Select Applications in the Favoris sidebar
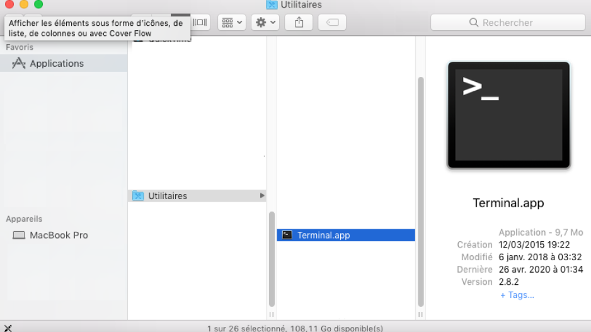591x332 pixels. [x=64, y=63]
